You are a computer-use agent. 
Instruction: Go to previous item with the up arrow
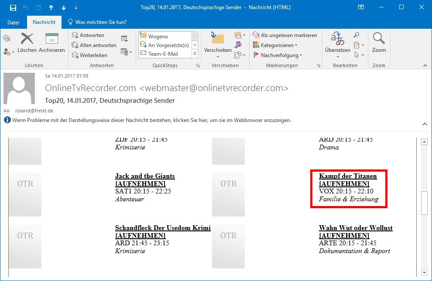coord(51,7)
